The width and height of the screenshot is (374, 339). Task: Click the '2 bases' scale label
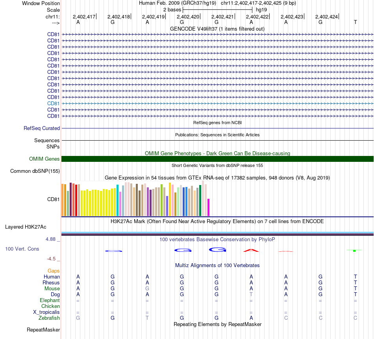pyautogui.click(x=172, y=10)
